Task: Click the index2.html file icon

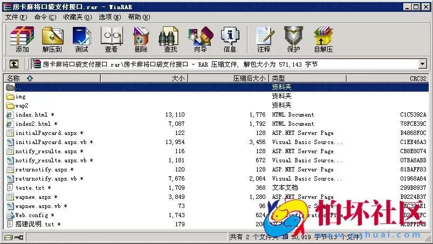Action: tap(10, 124)
